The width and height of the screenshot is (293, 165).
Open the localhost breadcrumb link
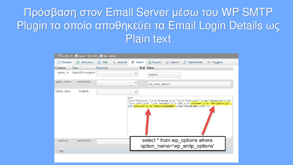(x=66, y=56)
